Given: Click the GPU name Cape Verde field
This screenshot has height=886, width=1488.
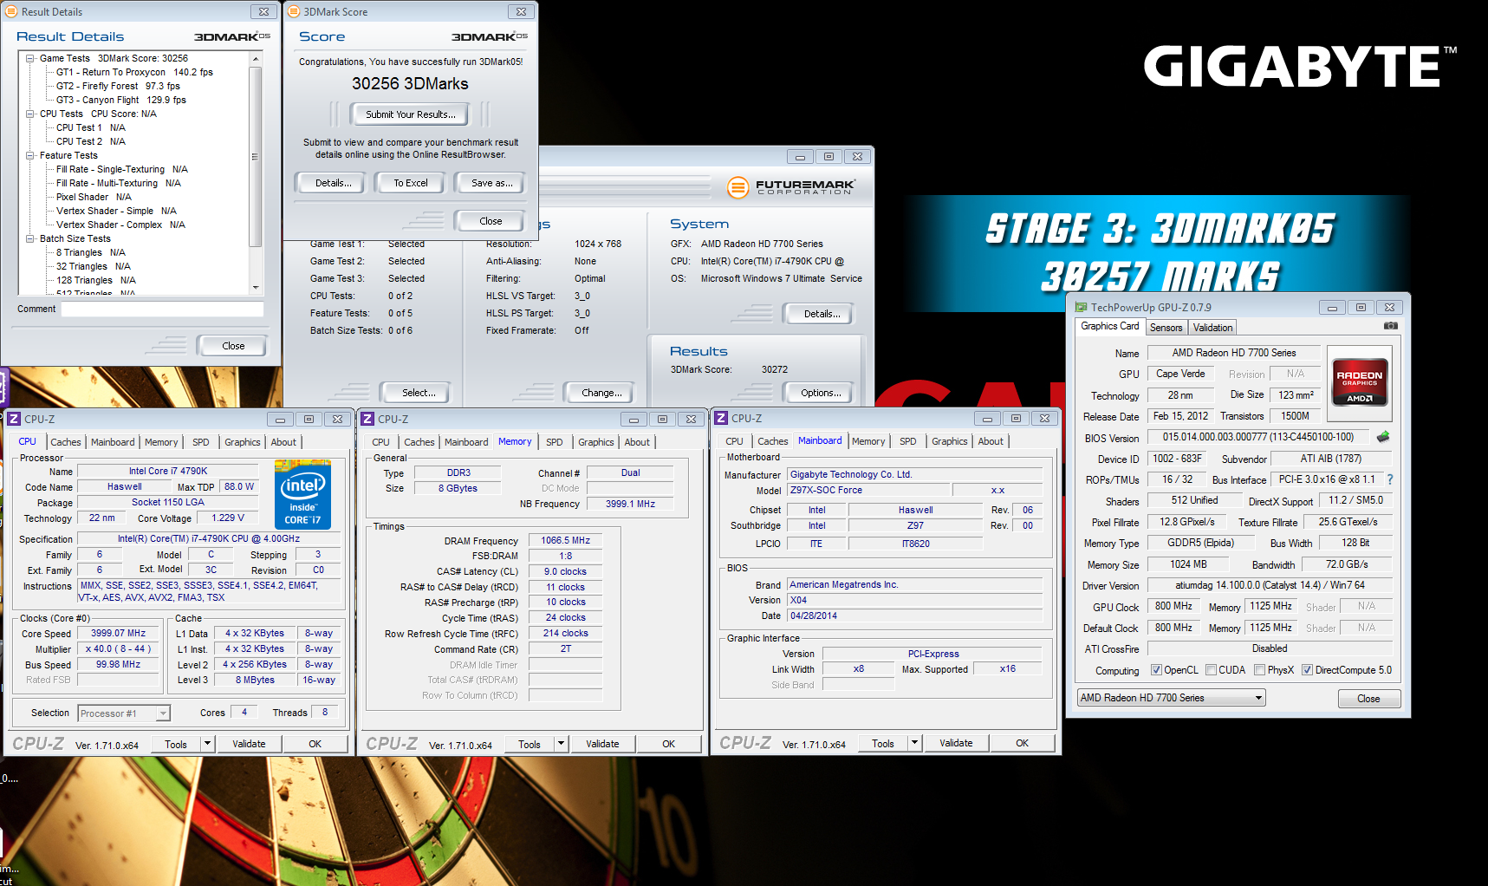Looking at the screenshot, I should tap(1180, 374).
